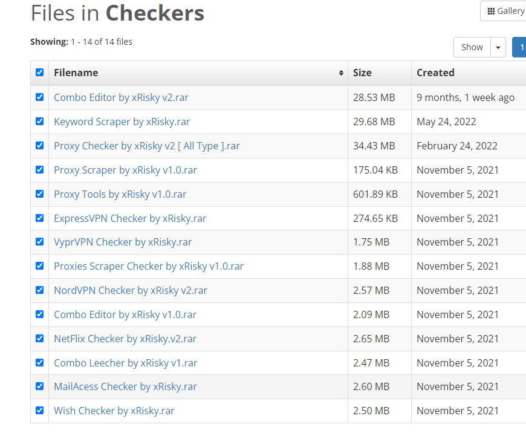Open Combo Editor by xRisky v2.rar link
Screen dimensions: 526x436
pyautogui.click(x=121, y=97)
